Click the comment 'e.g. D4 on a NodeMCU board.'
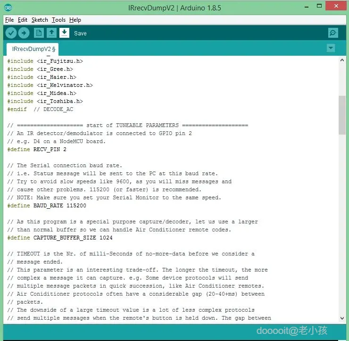Screen dimensions: 349x341 tap(56, 141)
